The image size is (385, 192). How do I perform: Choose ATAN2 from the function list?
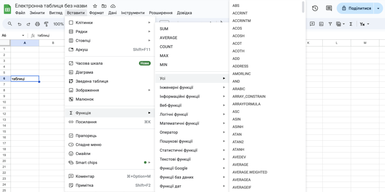[265, 142]
